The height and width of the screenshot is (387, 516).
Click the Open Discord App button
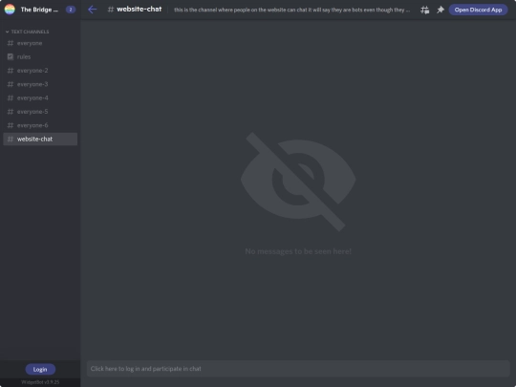(478, 10)
